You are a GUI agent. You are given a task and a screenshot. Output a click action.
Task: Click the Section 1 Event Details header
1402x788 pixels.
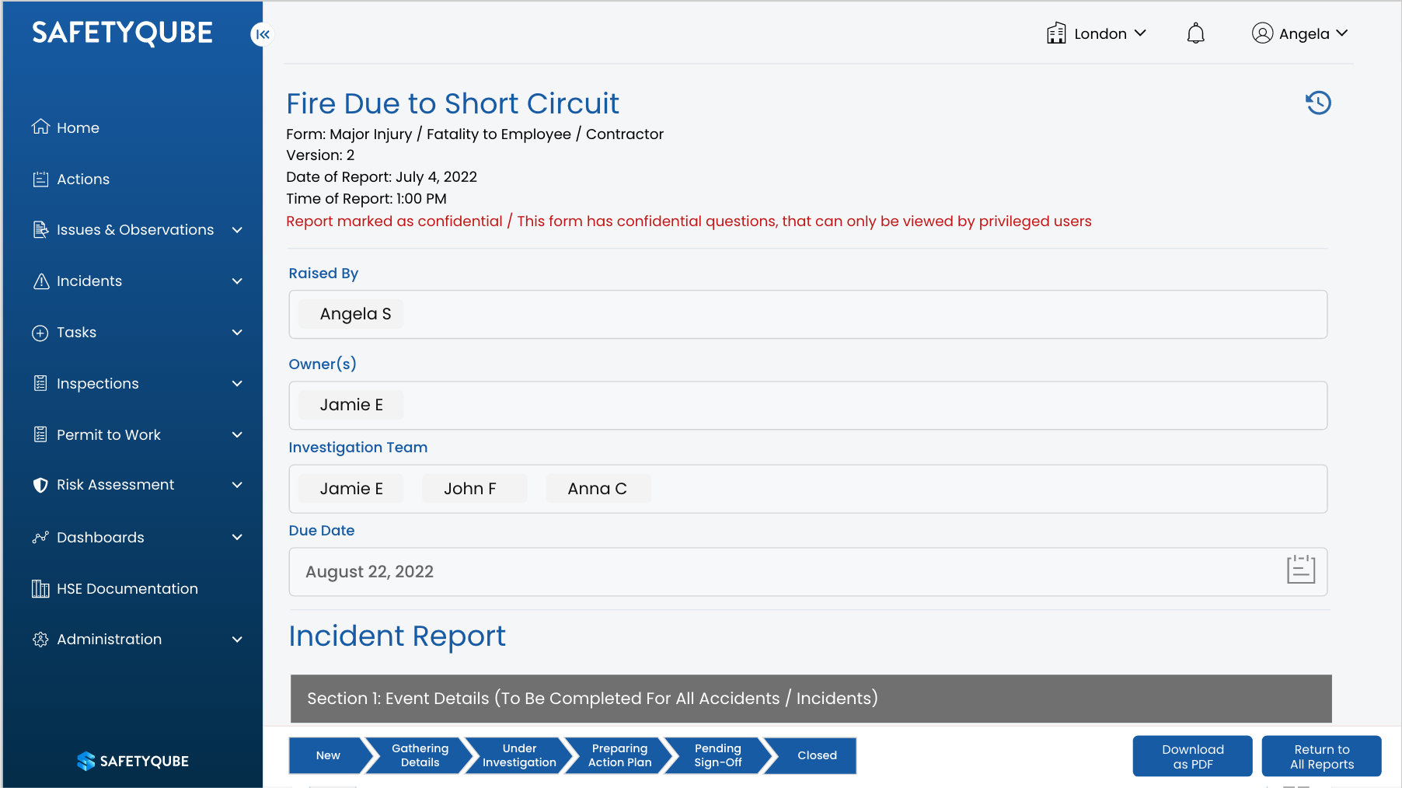(811, 698)
